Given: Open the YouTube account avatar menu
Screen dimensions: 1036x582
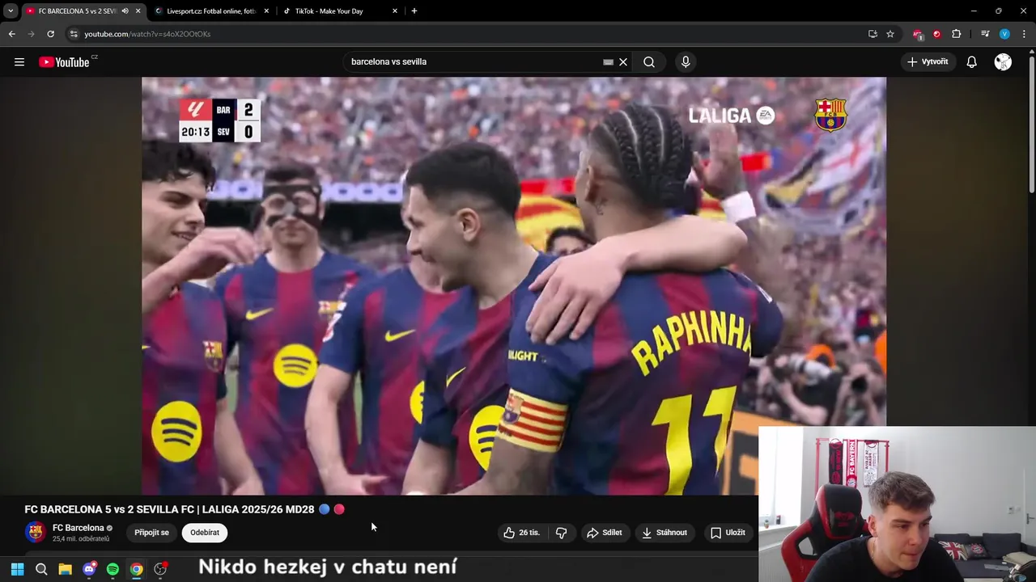Looking at the screenshot, I should click(1003, 62).
